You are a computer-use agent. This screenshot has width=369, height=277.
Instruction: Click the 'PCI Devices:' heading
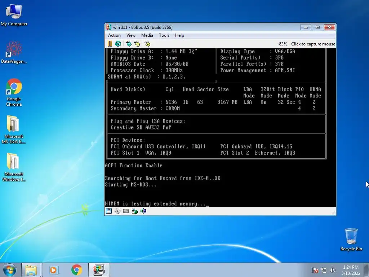(128, 140)
